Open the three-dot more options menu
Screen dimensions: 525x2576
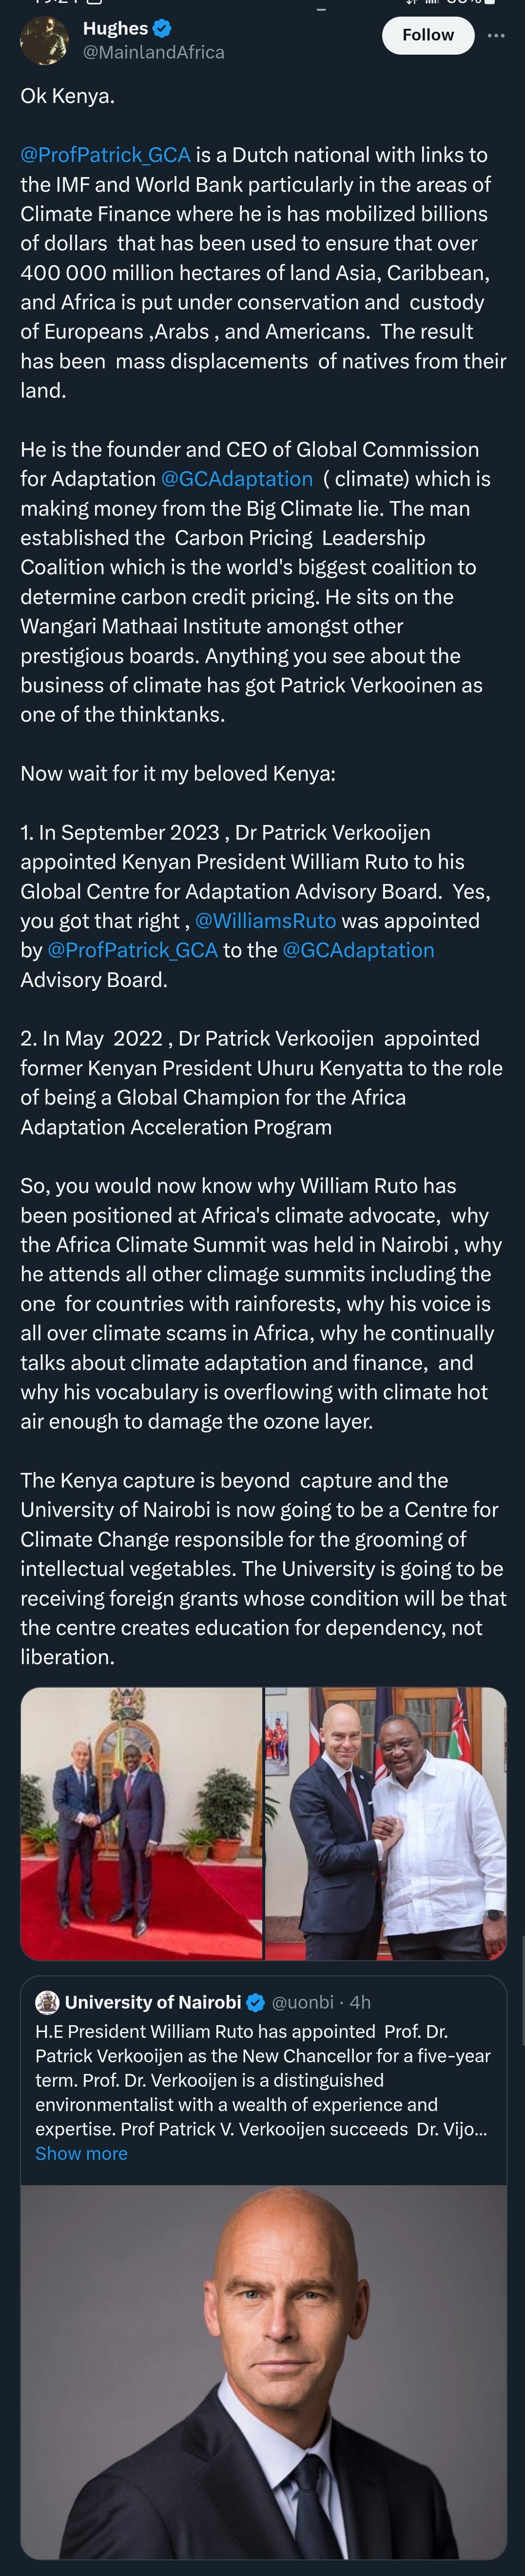click(x=496, y=35)
